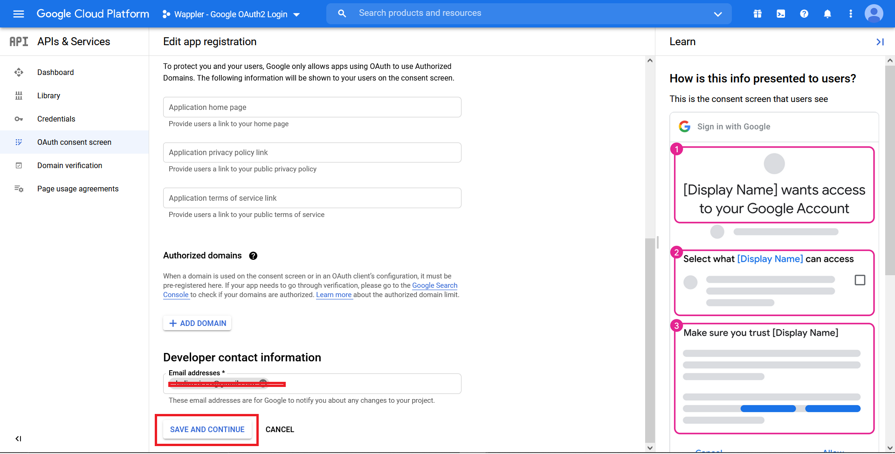
Task: Open the gift free trial icon
Action: [x=757, y=14]
